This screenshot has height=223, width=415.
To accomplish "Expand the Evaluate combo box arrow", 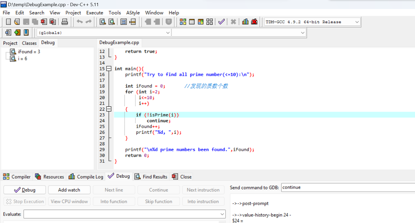I will pyautogui.click(x=222, y=214).
